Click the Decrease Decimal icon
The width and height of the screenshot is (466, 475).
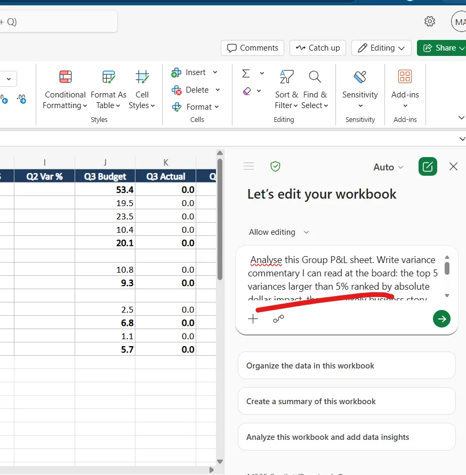coord(21,99)
